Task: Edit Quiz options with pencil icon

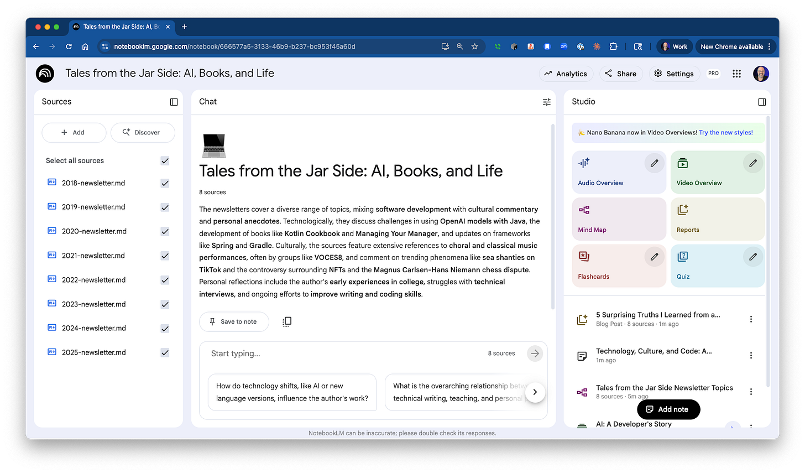Action: click(x=753, y=257)
